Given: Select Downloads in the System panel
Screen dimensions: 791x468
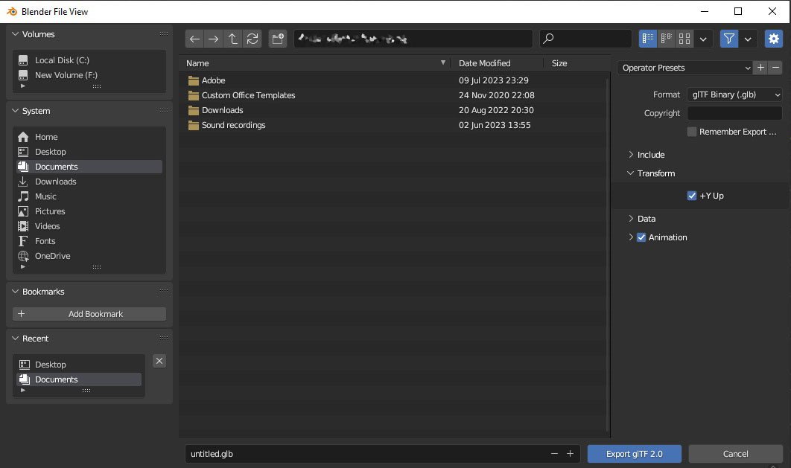Looking at the screenshot, I should point(56,182).
